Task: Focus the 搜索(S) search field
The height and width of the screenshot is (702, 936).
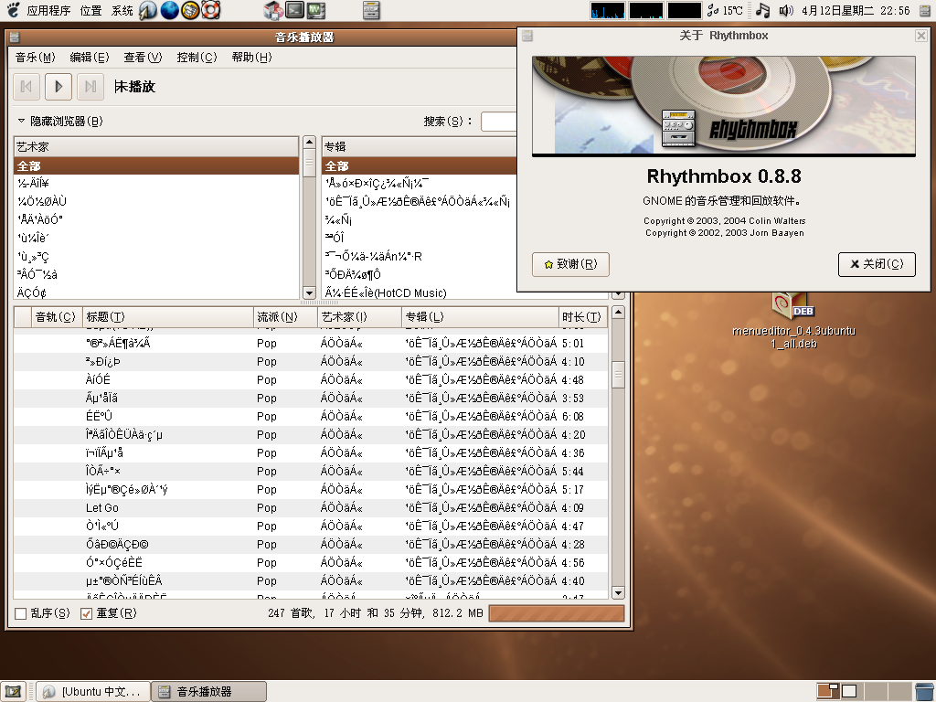Action: [498, 122]
